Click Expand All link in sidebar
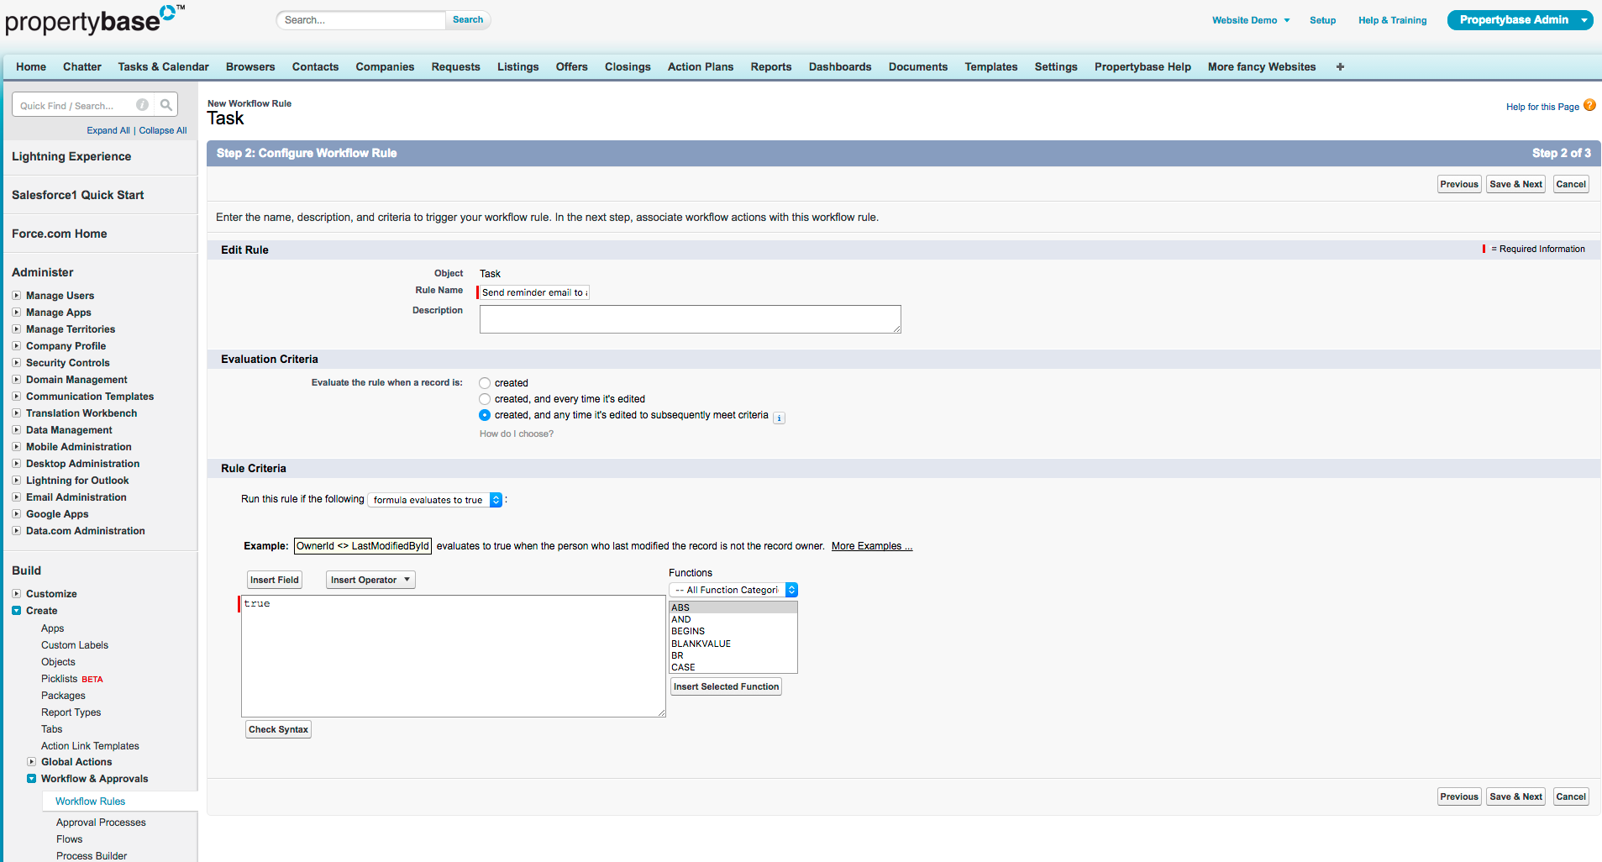 click(x=108, y=130)
